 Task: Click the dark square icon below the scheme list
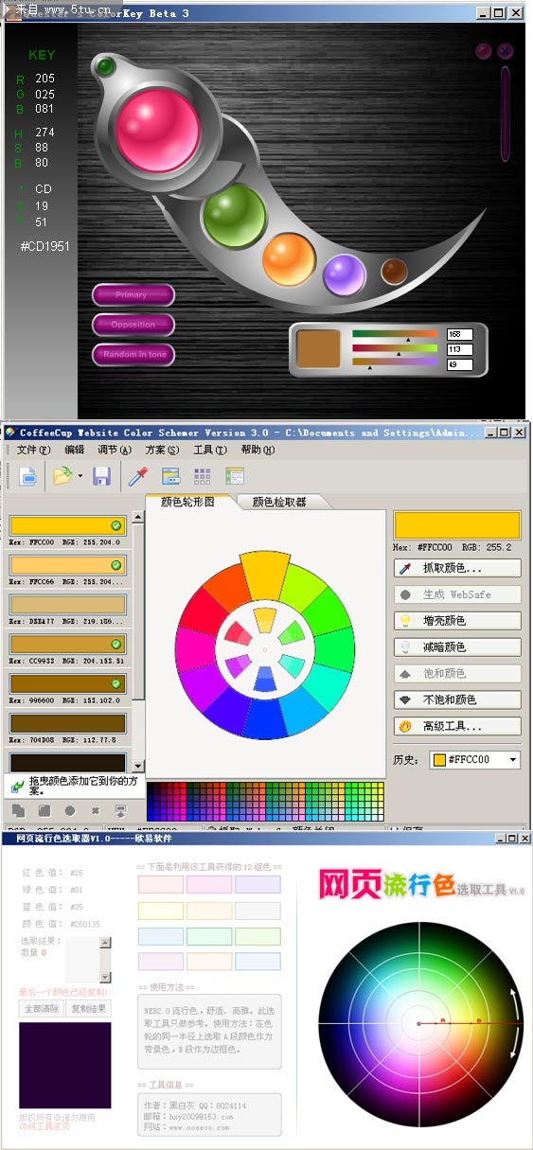pos(44,811)
